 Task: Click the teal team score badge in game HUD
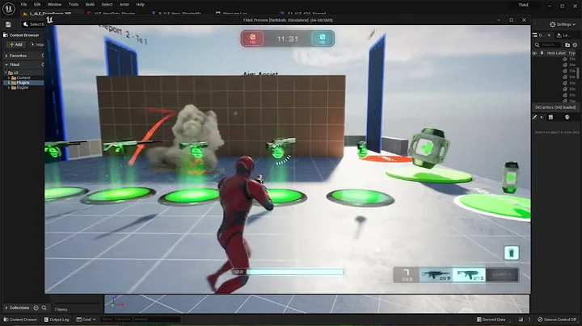[x=323, y=39]
